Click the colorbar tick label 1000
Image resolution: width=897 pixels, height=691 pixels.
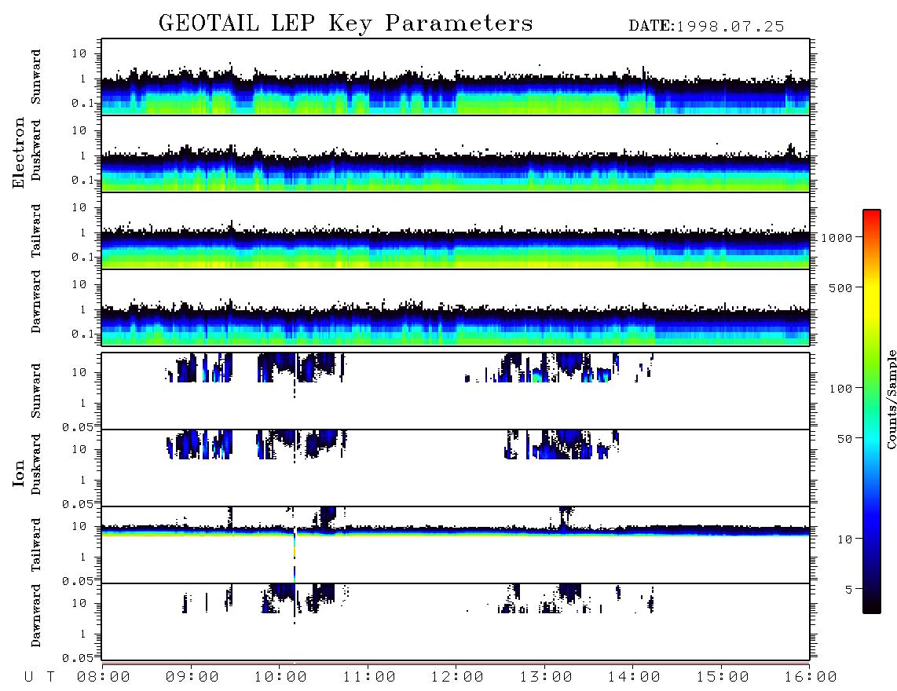pos(837,237)
